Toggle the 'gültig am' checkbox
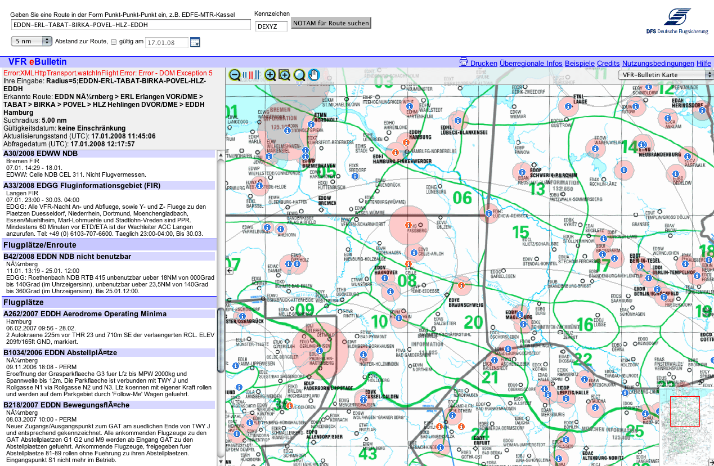 point(114,42)
